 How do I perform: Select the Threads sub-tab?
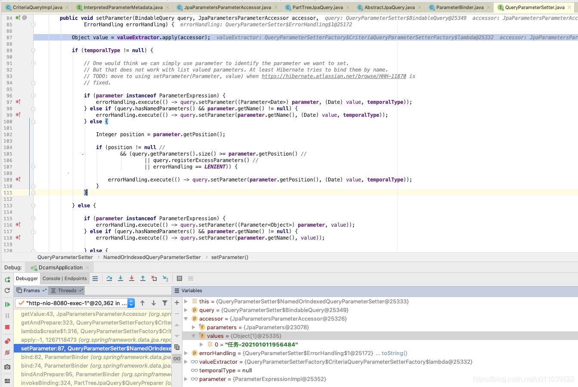(67, 290)
